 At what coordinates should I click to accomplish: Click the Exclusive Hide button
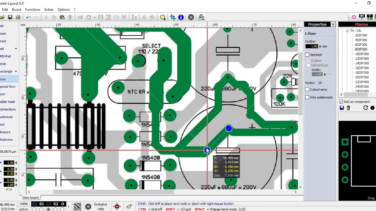[x=100, y=207]
